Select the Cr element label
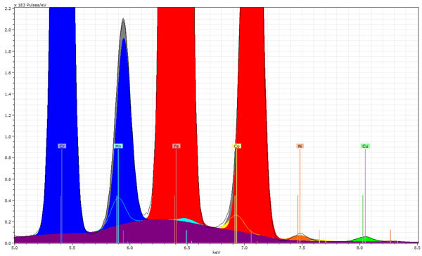 point(62,146)
